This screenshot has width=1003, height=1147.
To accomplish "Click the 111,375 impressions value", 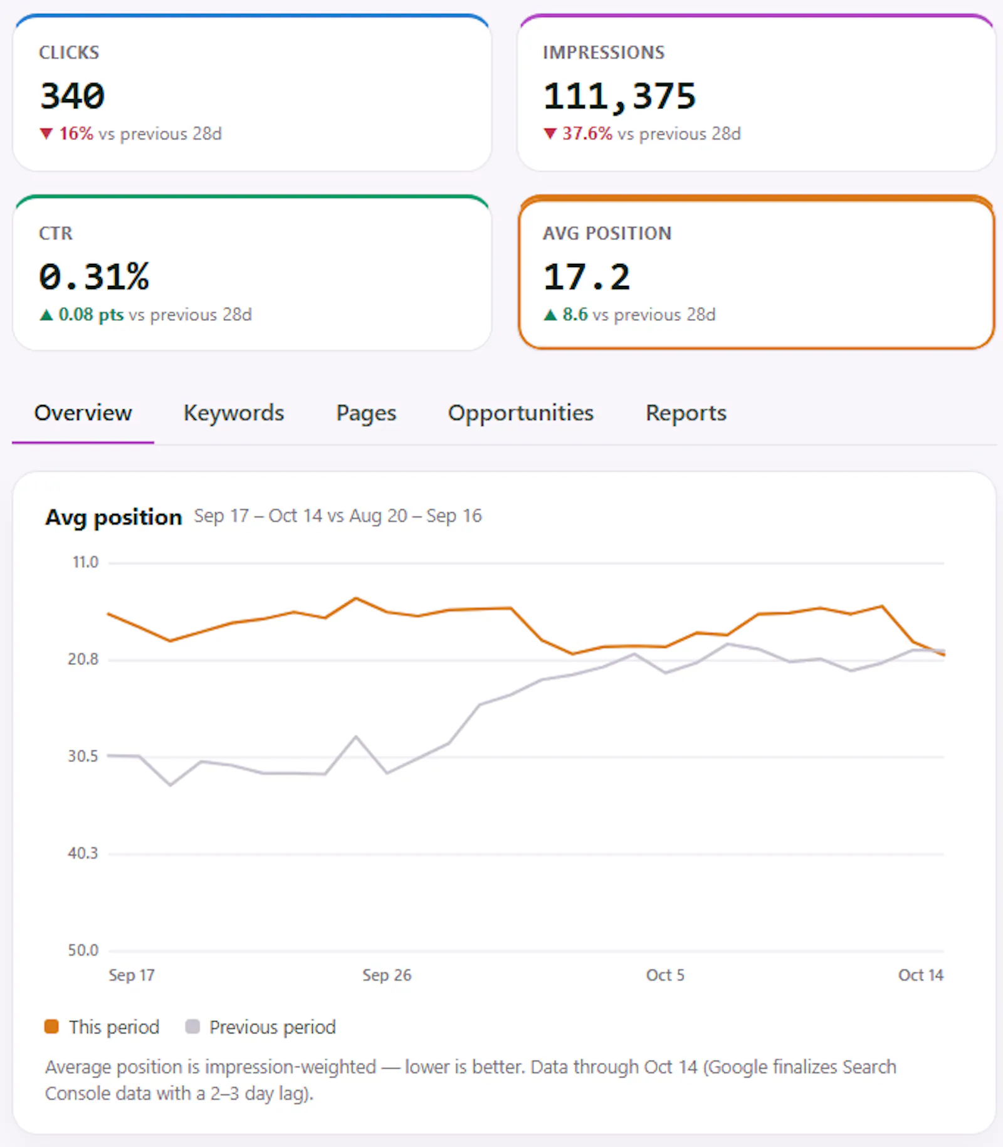I will [619, 97].
